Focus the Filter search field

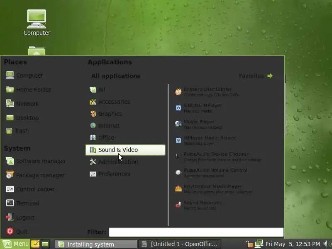[196, 232]
